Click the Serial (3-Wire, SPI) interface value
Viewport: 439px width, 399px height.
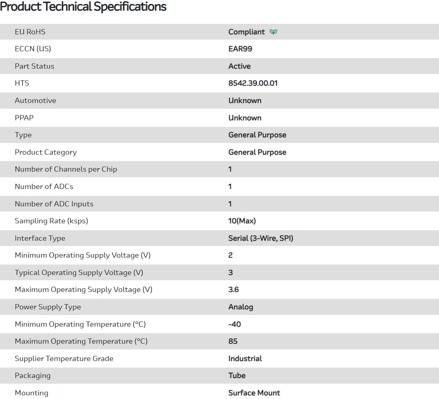[x=261, y=238]
